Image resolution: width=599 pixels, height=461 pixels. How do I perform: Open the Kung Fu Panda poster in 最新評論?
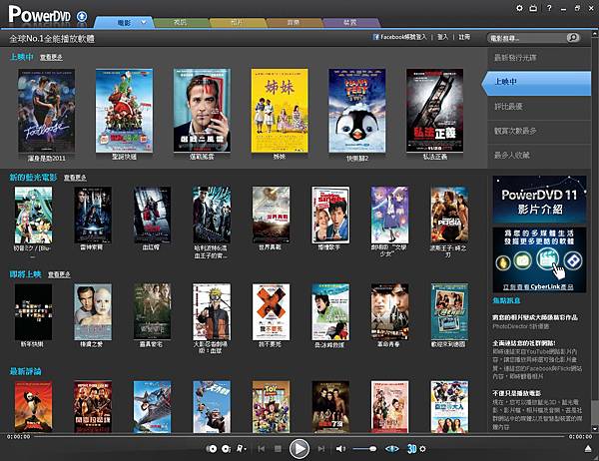point(33,407)
